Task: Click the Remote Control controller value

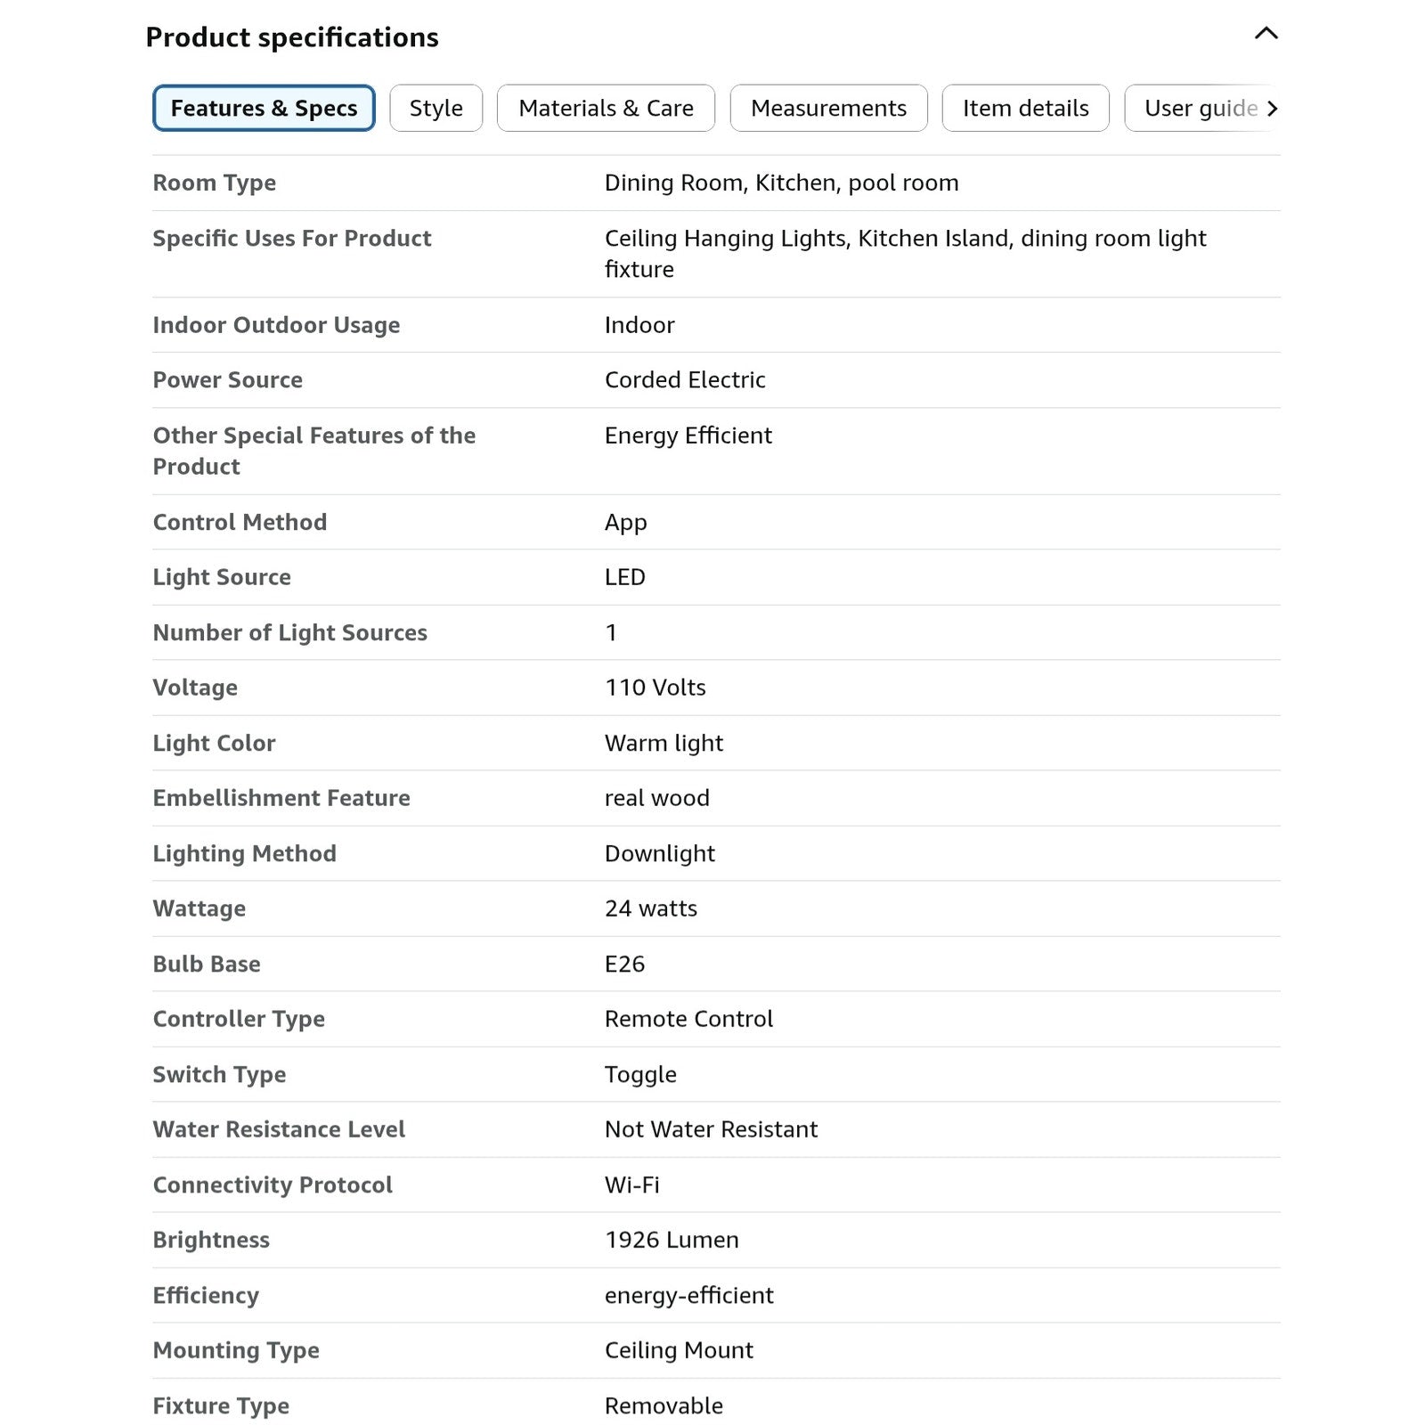Action: pos(688,1019)
